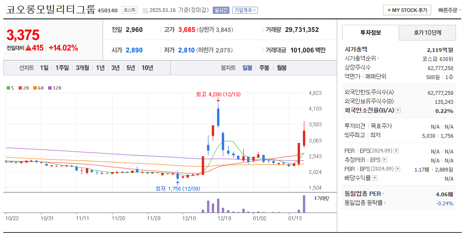
Task: Click 01/13 date on chart axis
Action: pos(295,218)
